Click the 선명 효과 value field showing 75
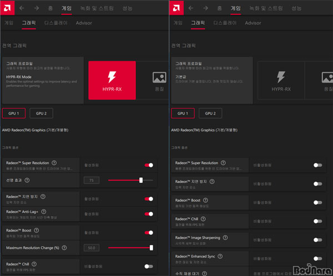Image resolution: width=333 pixels, height=276 pixels. (x=92, y=180)
